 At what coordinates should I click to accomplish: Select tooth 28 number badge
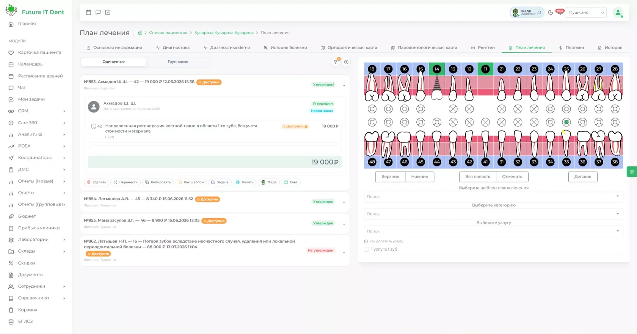click(615, 69)
